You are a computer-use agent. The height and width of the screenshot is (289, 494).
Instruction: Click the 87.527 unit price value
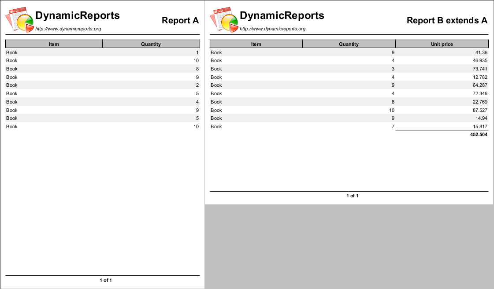click(480, 110)
